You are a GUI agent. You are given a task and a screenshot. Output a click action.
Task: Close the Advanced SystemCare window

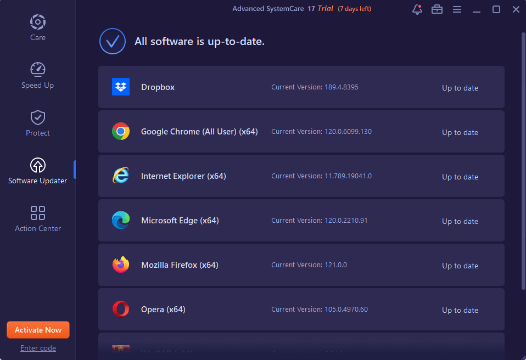point(516,9)
